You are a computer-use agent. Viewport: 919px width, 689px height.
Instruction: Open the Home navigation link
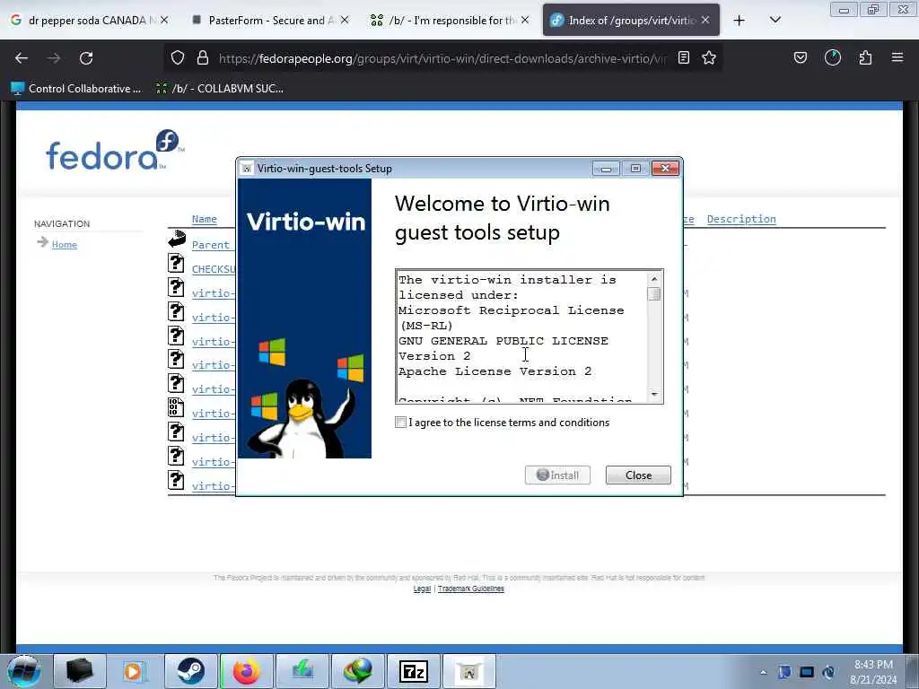65,244
